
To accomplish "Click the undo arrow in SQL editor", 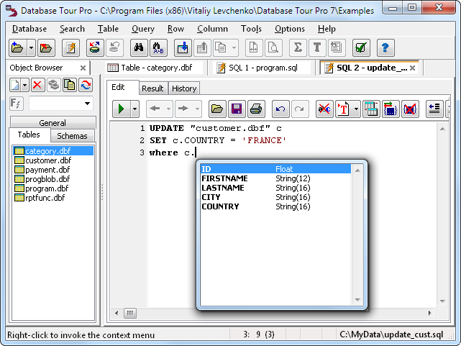I will tap(280, 109).
